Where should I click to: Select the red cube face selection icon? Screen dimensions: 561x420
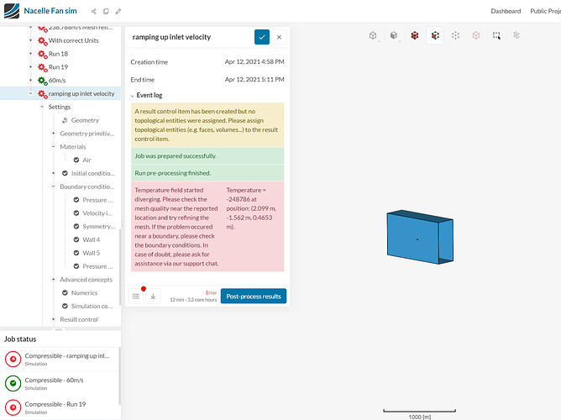(x=415, y=35)
